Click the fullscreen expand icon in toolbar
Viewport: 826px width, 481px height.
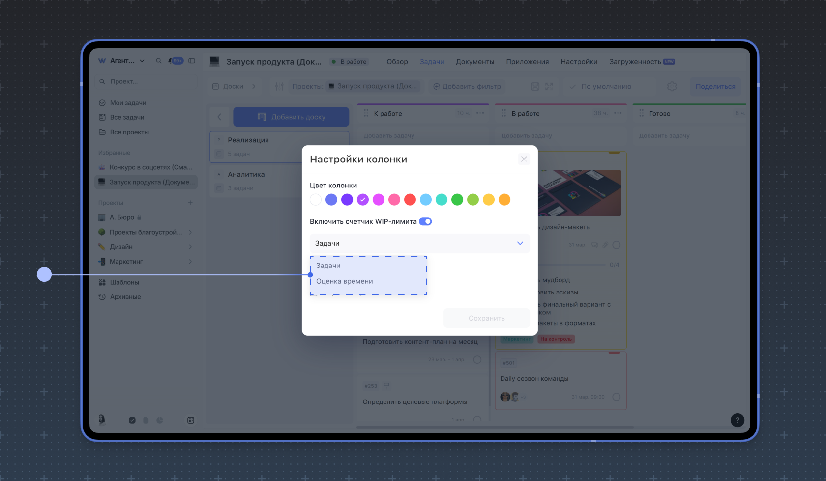tap(549, 87)
